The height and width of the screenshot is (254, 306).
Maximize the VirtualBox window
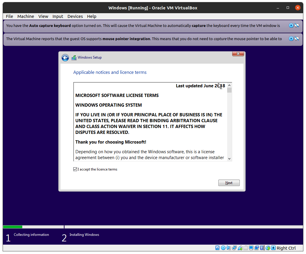coord(288,8)
